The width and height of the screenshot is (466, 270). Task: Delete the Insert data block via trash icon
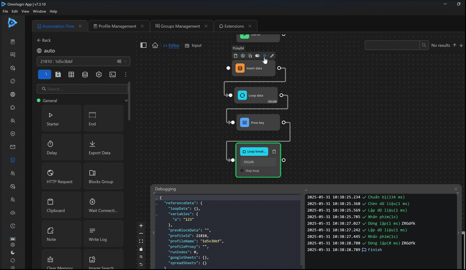tap(235, 56)
